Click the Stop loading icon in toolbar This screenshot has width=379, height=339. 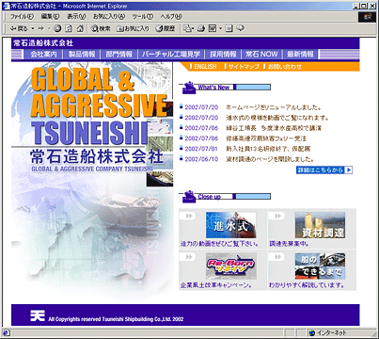[57, 28]
